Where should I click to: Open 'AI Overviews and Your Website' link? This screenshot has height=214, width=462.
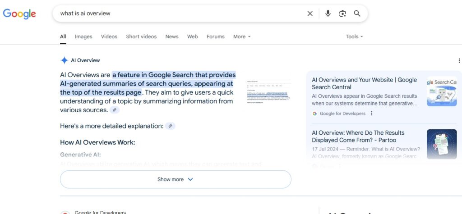[x=364, y=83]
